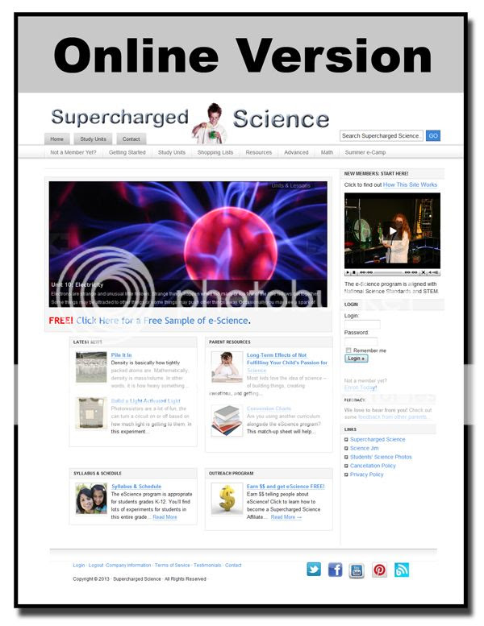Screen dimensions: 484x626
Task: Open the Contact tab
Action: (x=131, y=139)
